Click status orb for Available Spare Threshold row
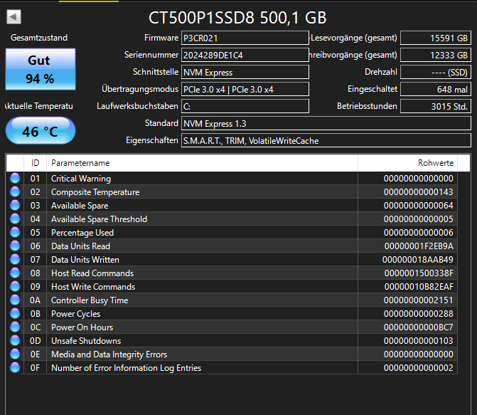Image resolution: width=477 pixels, height=415 pixels. pyautogui.click(x=15, y=219)
